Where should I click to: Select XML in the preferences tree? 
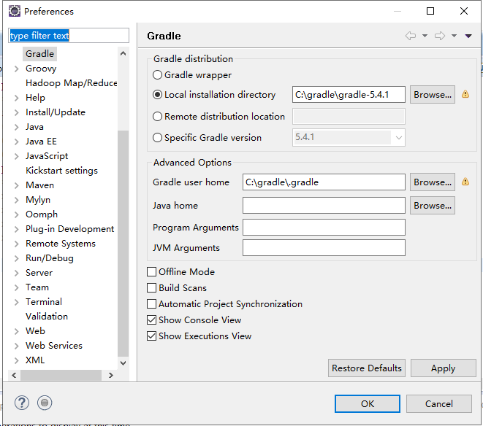35,360
